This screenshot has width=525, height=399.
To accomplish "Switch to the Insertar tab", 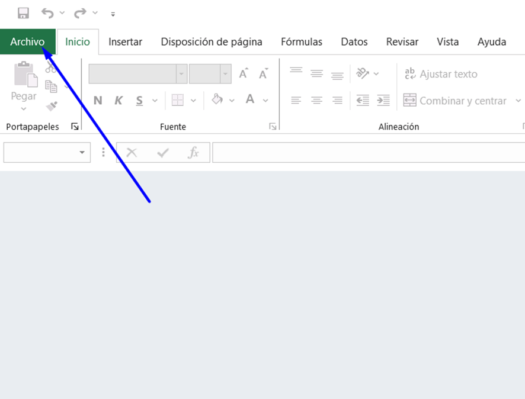I will point(125,42).
